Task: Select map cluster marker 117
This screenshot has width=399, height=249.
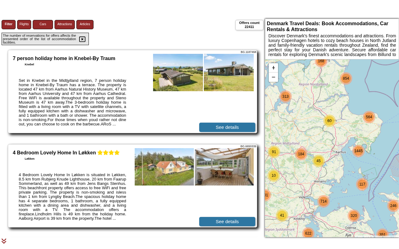Action: (x=362, y=184)
